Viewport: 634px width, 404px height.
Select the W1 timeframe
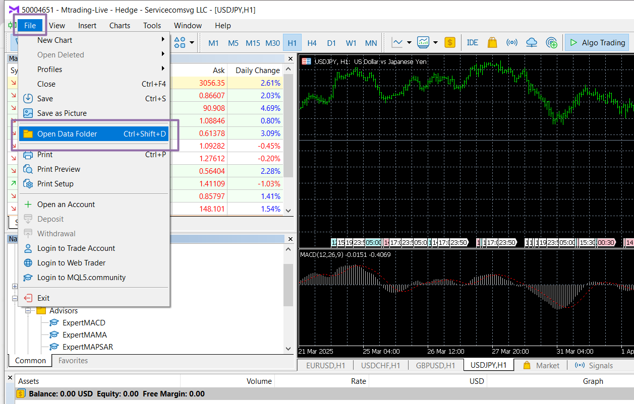tap(351, 43)
